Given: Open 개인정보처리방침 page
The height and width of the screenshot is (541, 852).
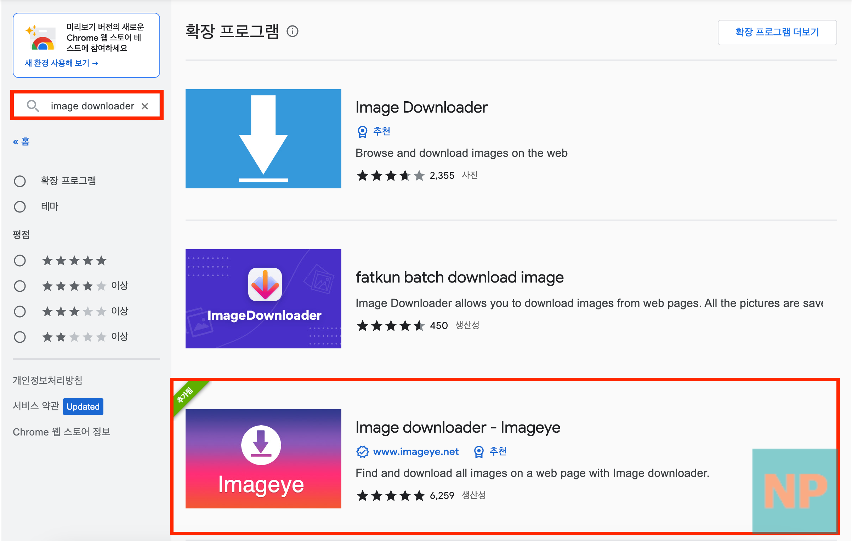Looking at the screenshot, I should [47, 380].
